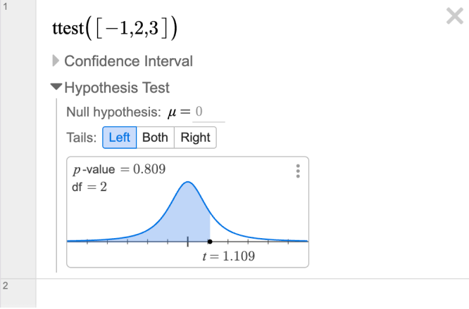Click the Hypothesis Test heading text

(117, 88)
